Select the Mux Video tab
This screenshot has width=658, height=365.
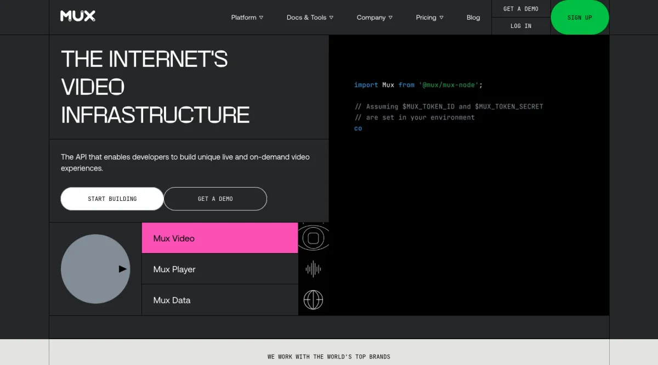point(220,238)
